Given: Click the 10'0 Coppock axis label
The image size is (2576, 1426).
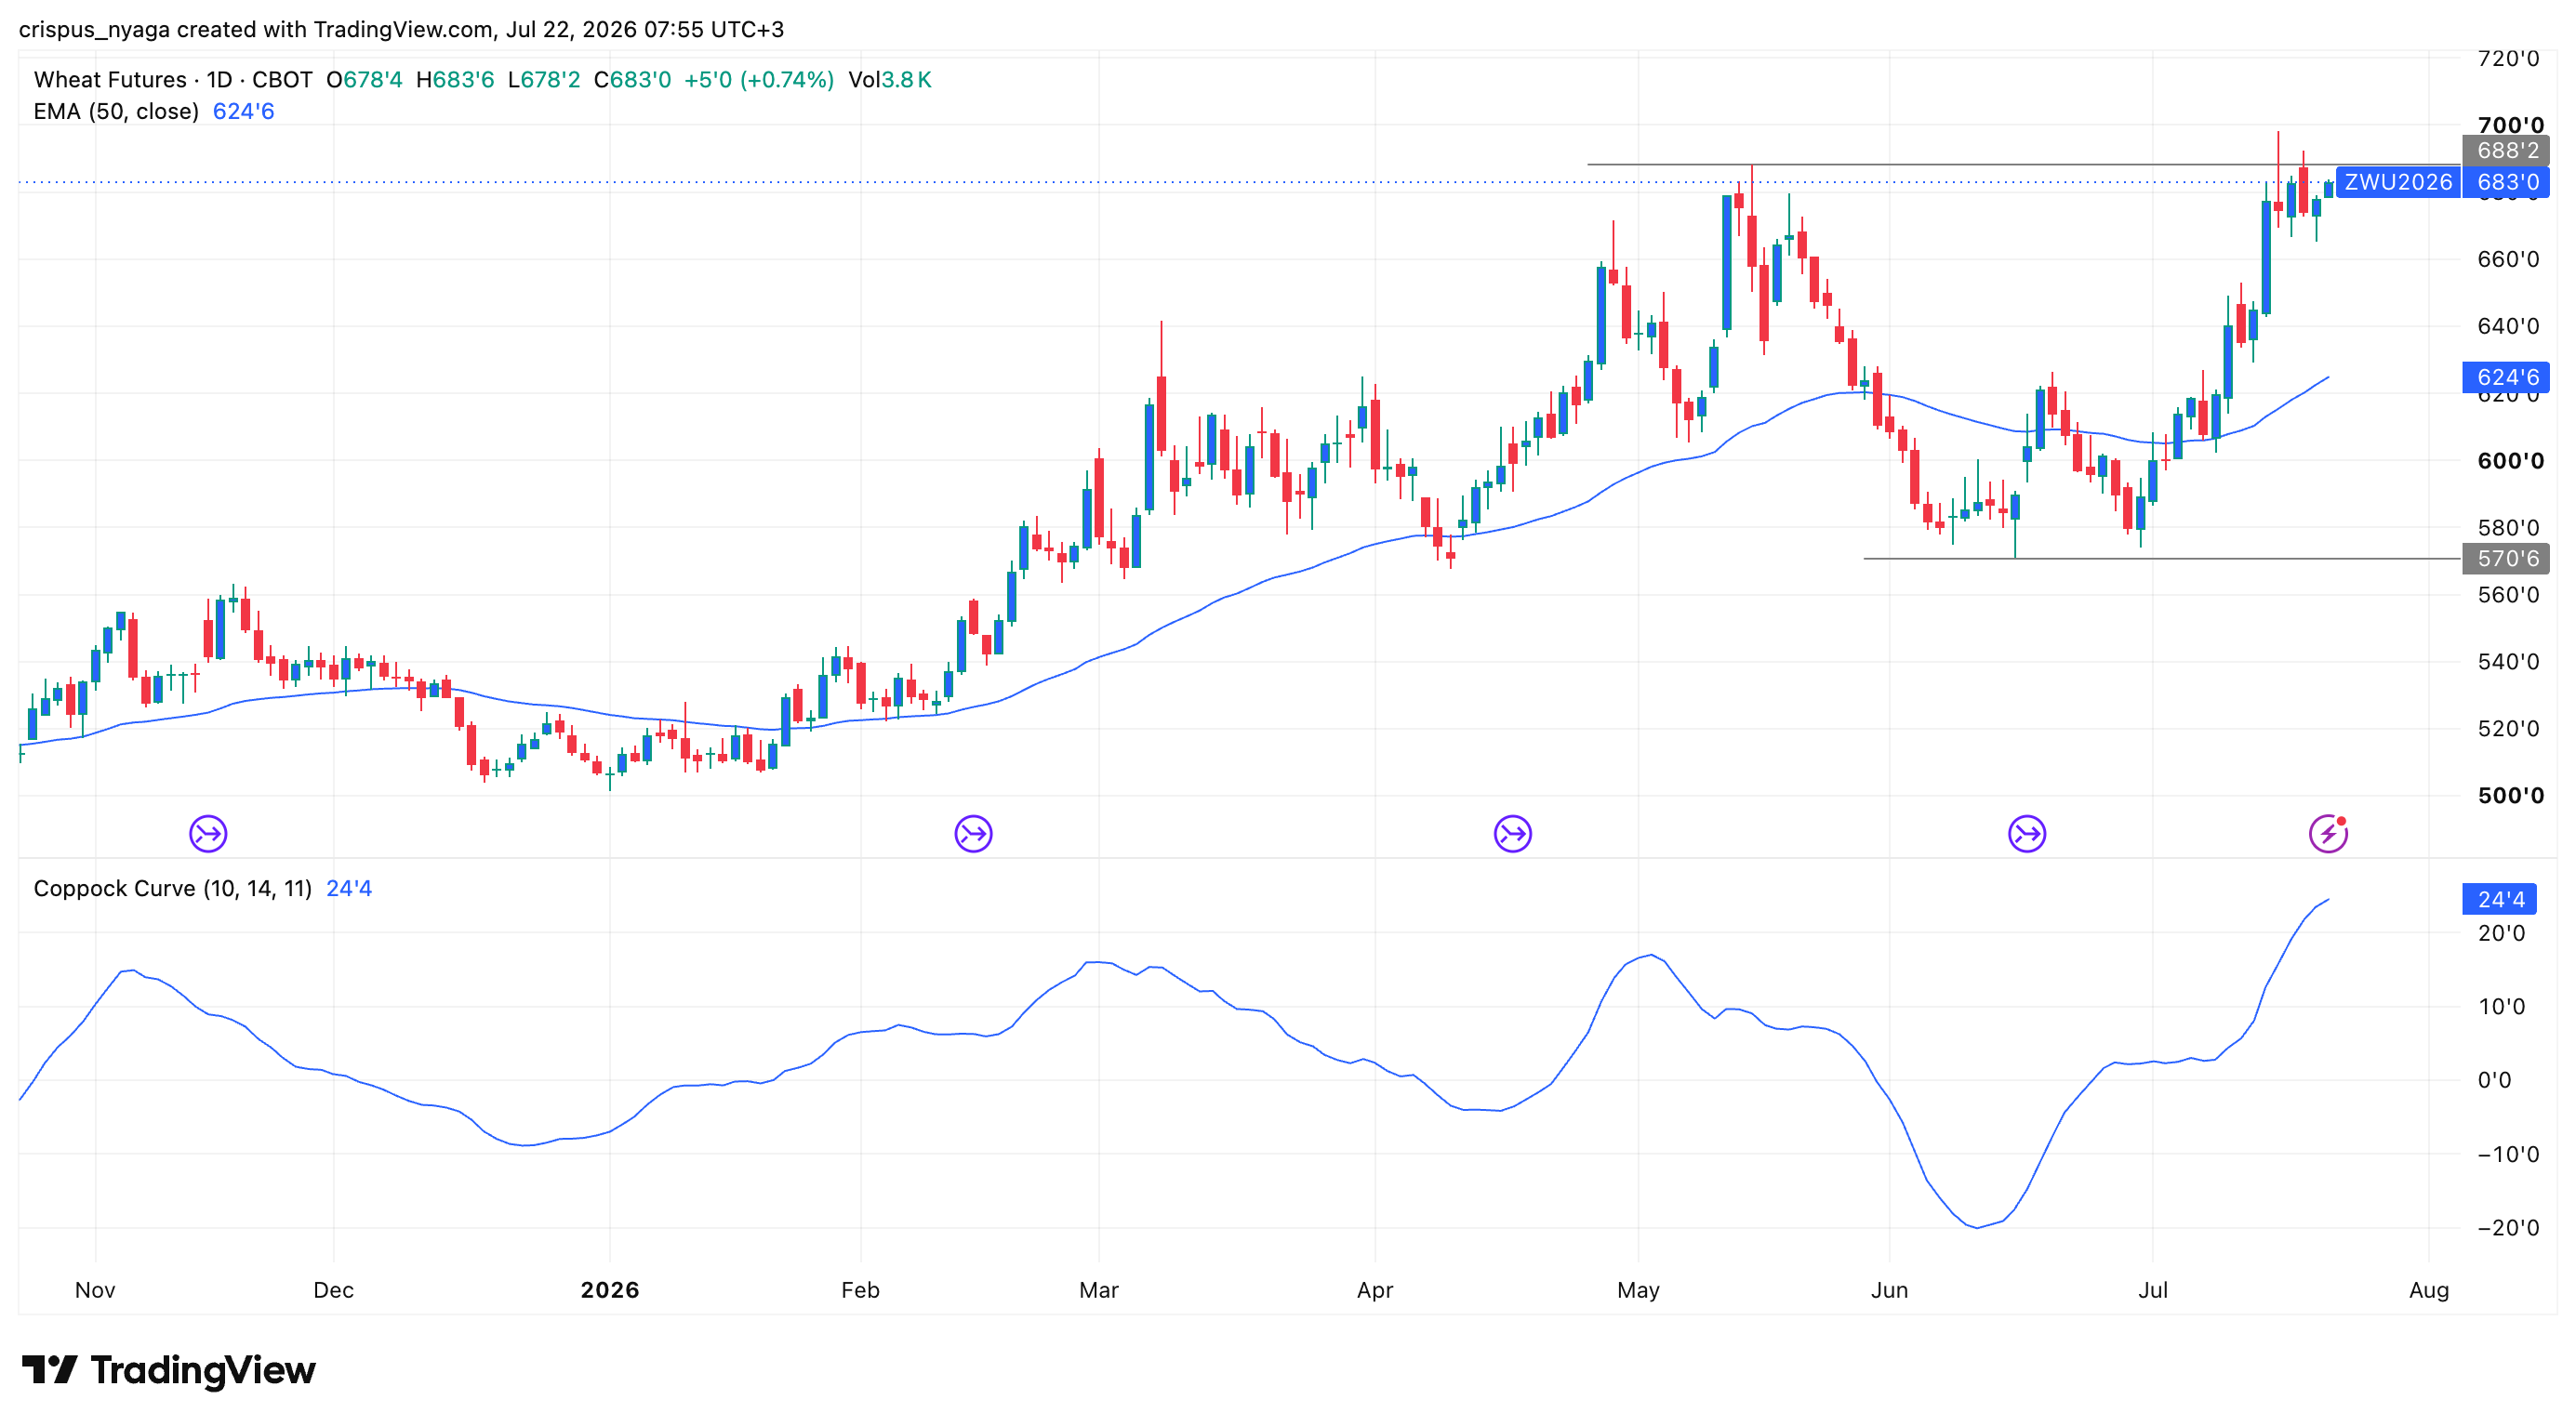Looking at the screenshot, I should pyautogui.click(x=2501, y=1007).
